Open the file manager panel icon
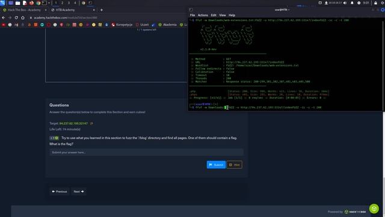The width and height of the screenshot is (385, 217). click(x=17, y=3)
